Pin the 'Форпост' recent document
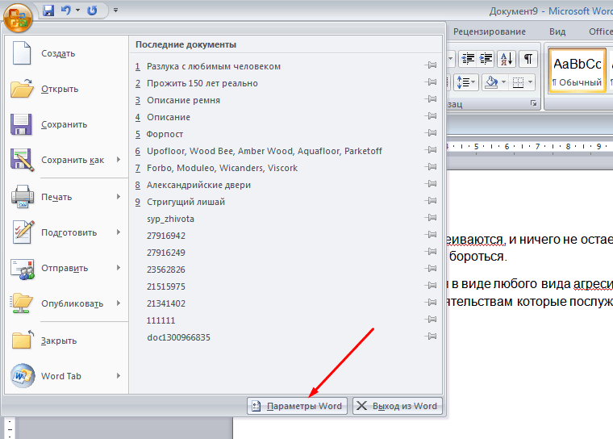This screenshot has width=613, height=439. pyautogui.click(x=432, y=134)
